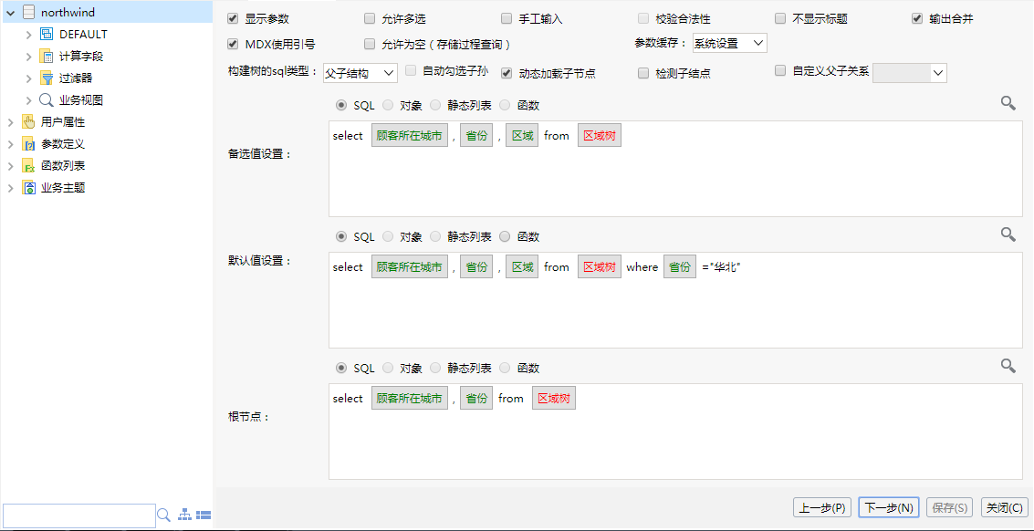1034x531 pixels.
Task: Expand the 用户属性 tree node
Action: coord(11,122)
